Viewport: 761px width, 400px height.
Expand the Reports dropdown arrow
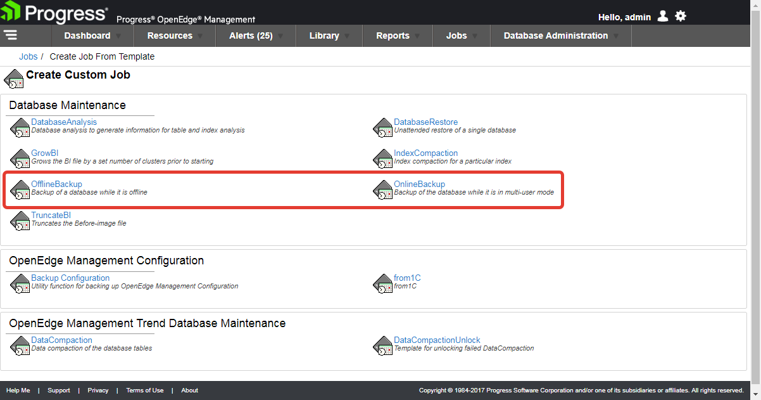pyautogui.click(x=418, y=36)
